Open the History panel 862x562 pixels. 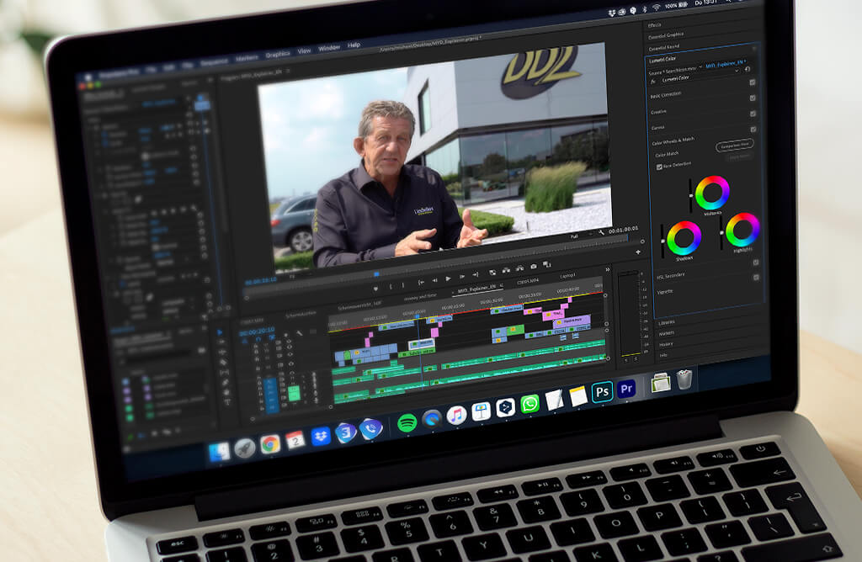[x=665, y=344]
